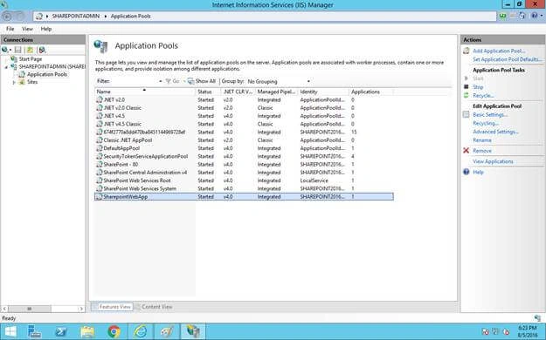The width and height of the screenshot is (546, 340).
Task: Collapse the SHAREPOINTADMIN server node
Action: point(6,67)
